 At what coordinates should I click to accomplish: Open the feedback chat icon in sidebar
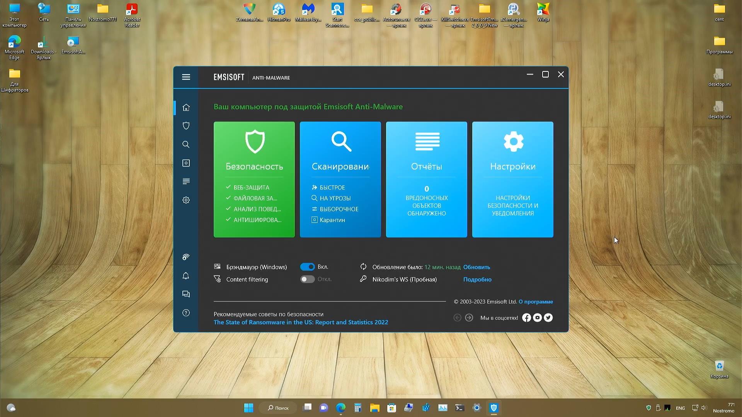click(x=186, y=294)
